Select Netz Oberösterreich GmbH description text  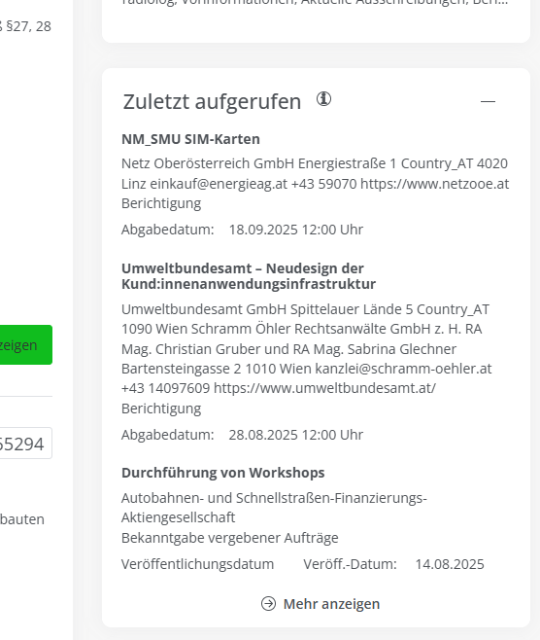(315, 173)
